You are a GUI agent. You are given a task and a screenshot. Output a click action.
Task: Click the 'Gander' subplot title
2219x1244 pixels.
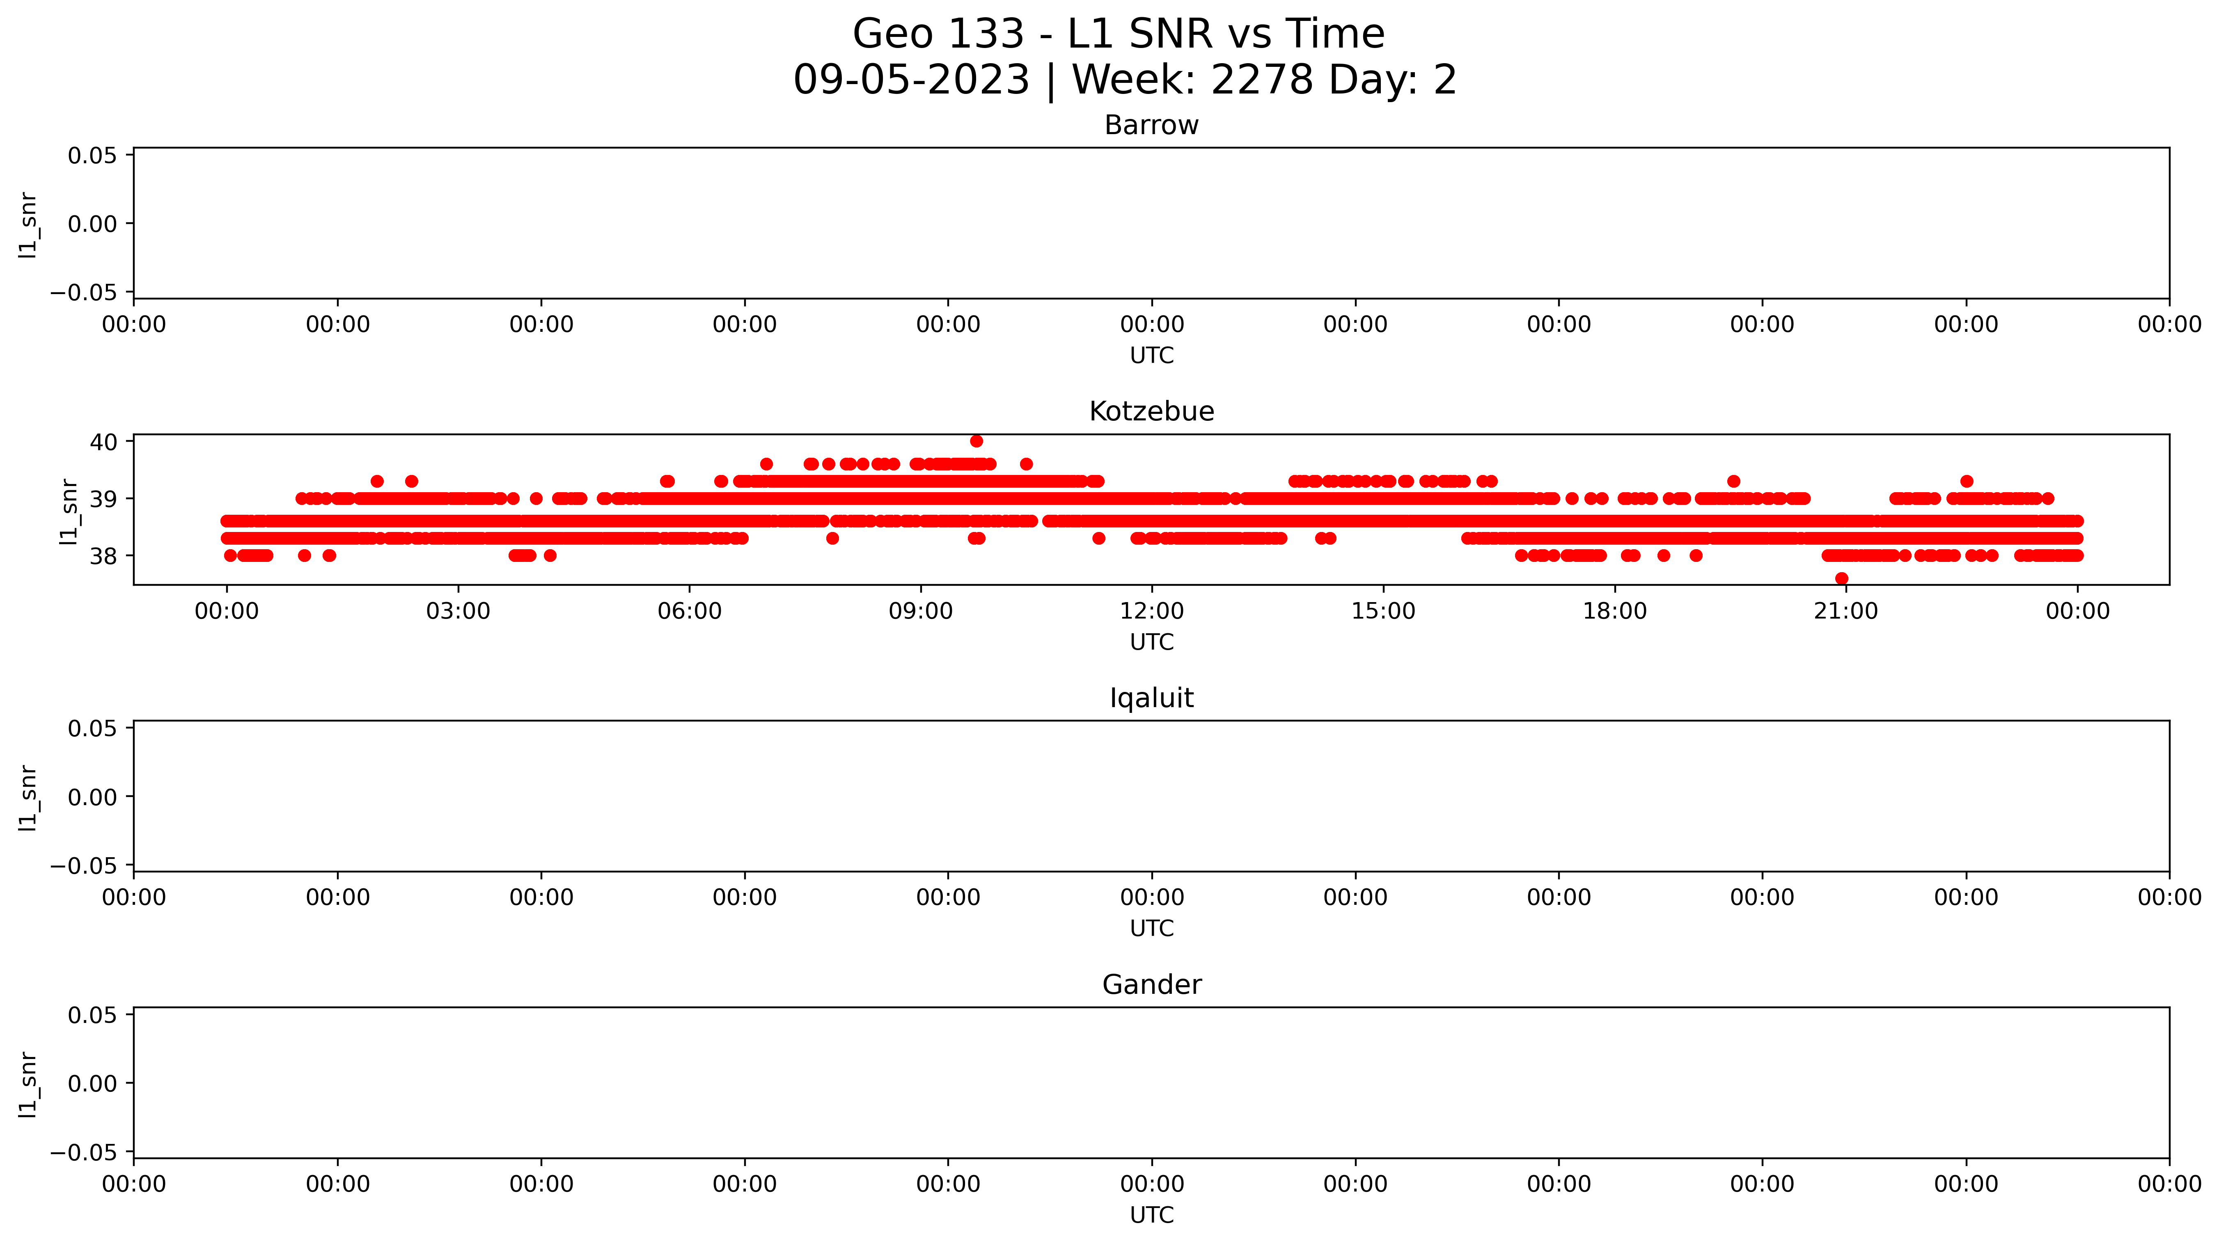pos(1151,985)
